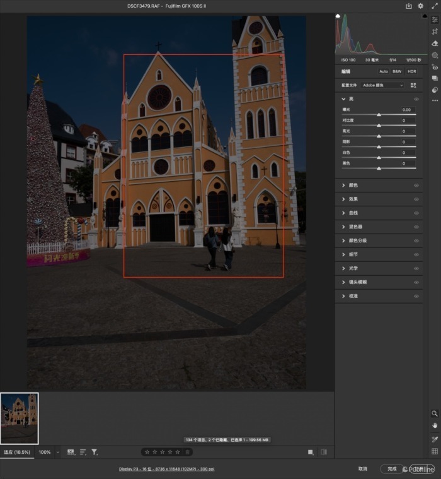Click the 曝光 exposure slider handle

click(x=379, y=115)
